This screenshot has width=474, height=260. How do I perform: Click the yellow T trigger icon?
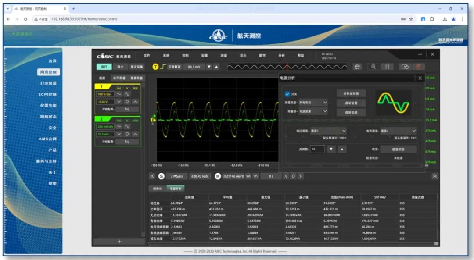tap(155, 67)
